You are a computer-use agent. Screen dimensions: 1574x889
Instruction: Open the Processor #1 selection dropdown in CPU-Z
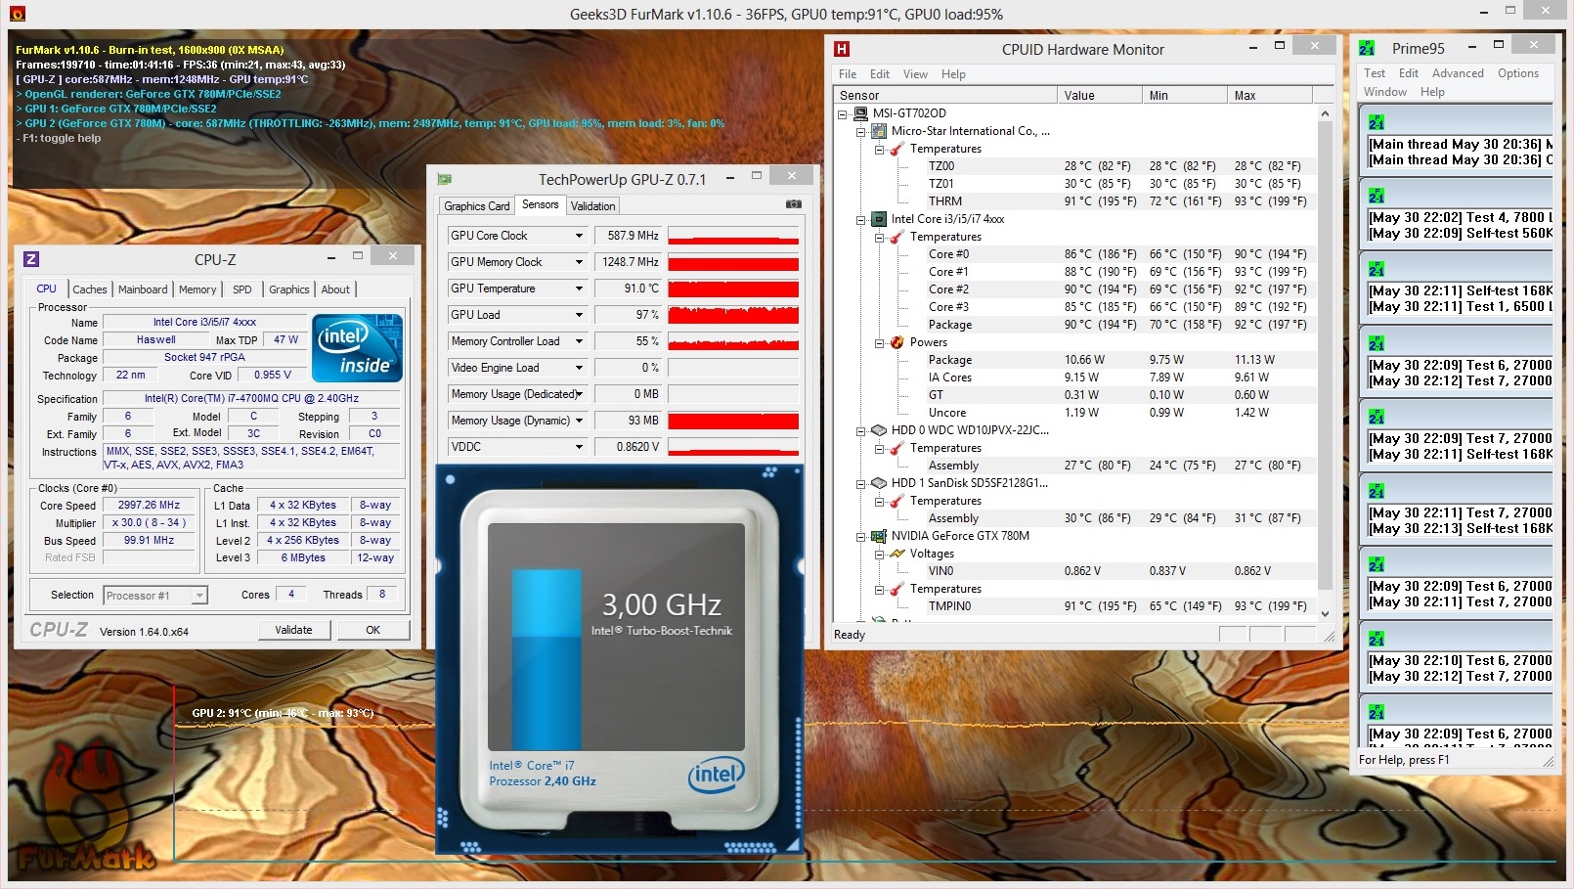pyautogui.click(x=199, y=595)
